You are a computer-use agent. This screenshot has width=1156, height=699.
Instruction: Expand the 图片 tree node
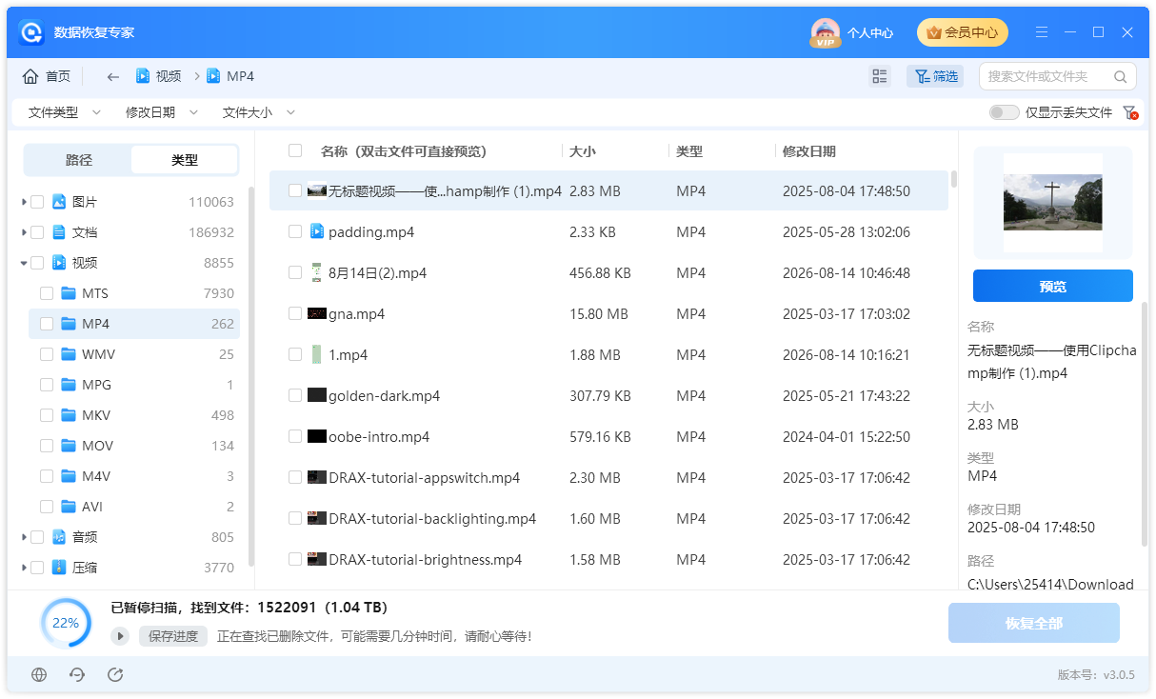coord(23,202)
